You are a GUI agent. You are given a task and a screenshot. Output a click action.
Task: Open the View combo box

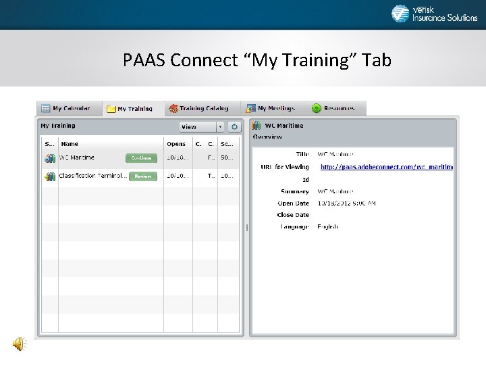[202, 126]
